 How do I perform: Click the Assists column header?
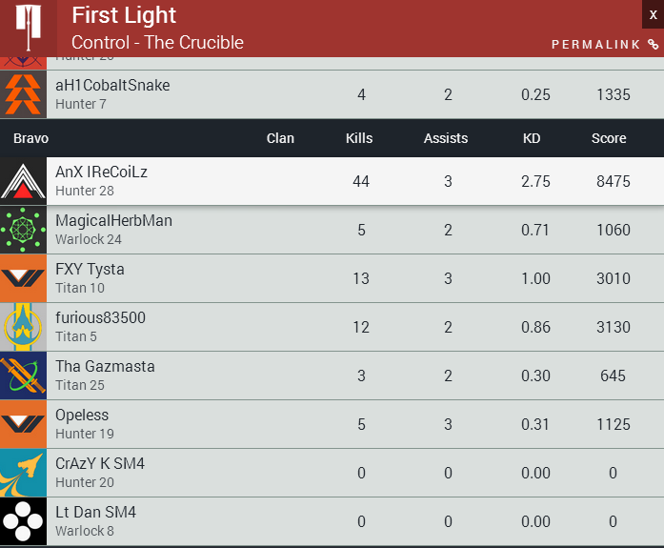click(446, 138)
